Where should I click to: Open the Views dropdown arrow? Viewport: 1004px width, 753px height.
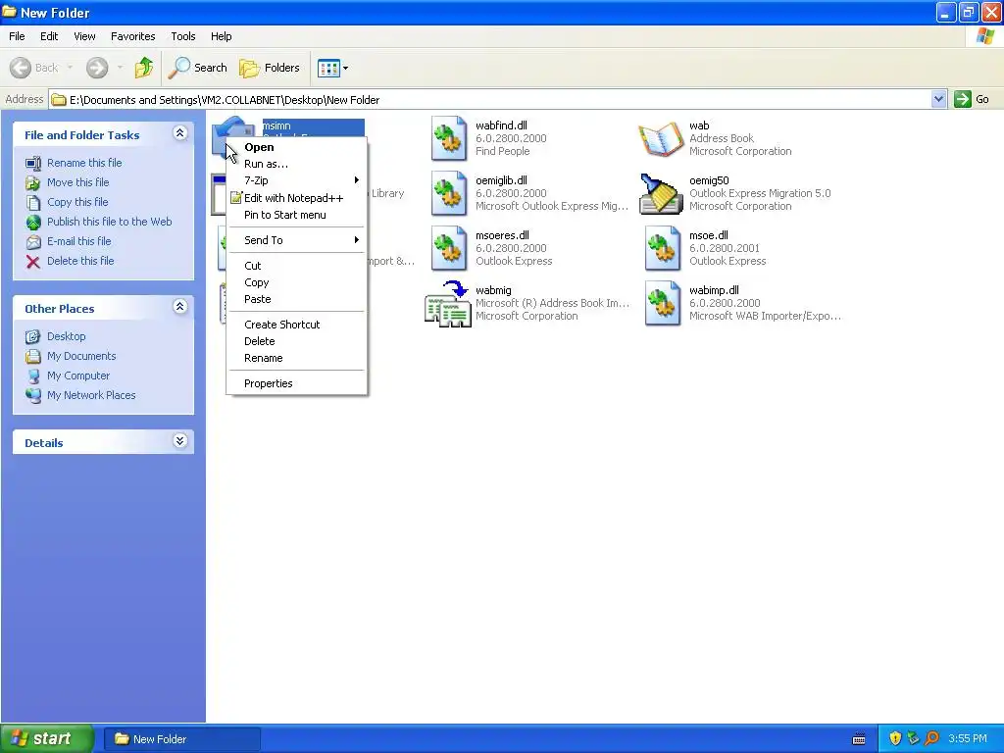(x=346, y=68)
